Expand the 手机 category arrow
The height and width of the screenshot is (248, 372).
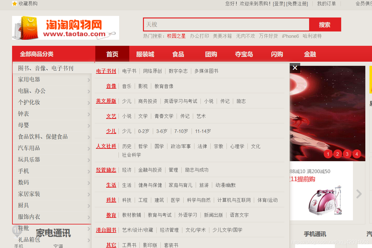(89, 171)
